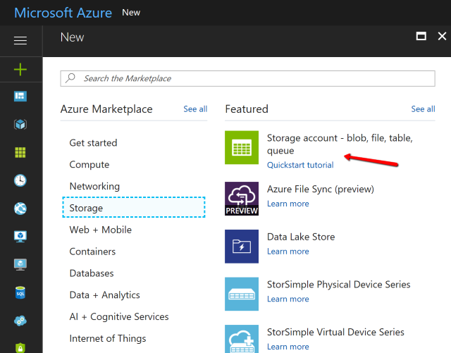This screenshot has width=451, height=353.
Task: Choose the Databases category
Action: (92, 273)
